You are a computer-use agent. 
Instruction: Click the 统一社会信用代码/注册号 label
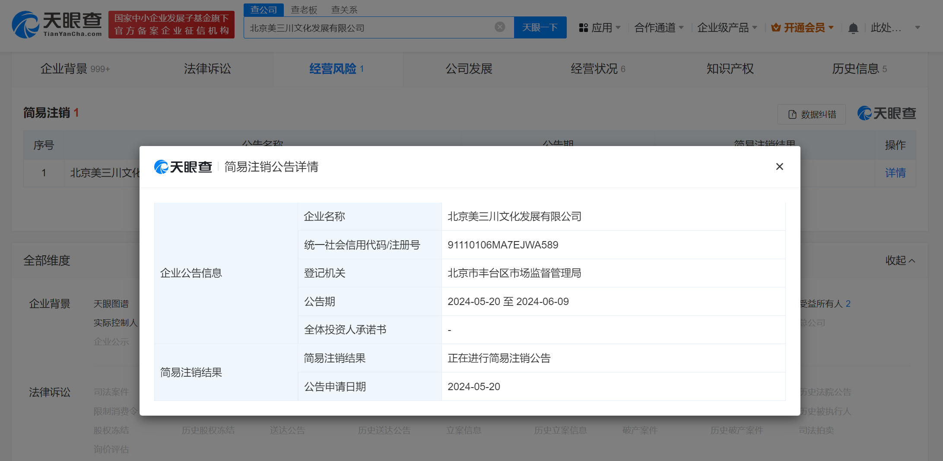pos(362,245)
